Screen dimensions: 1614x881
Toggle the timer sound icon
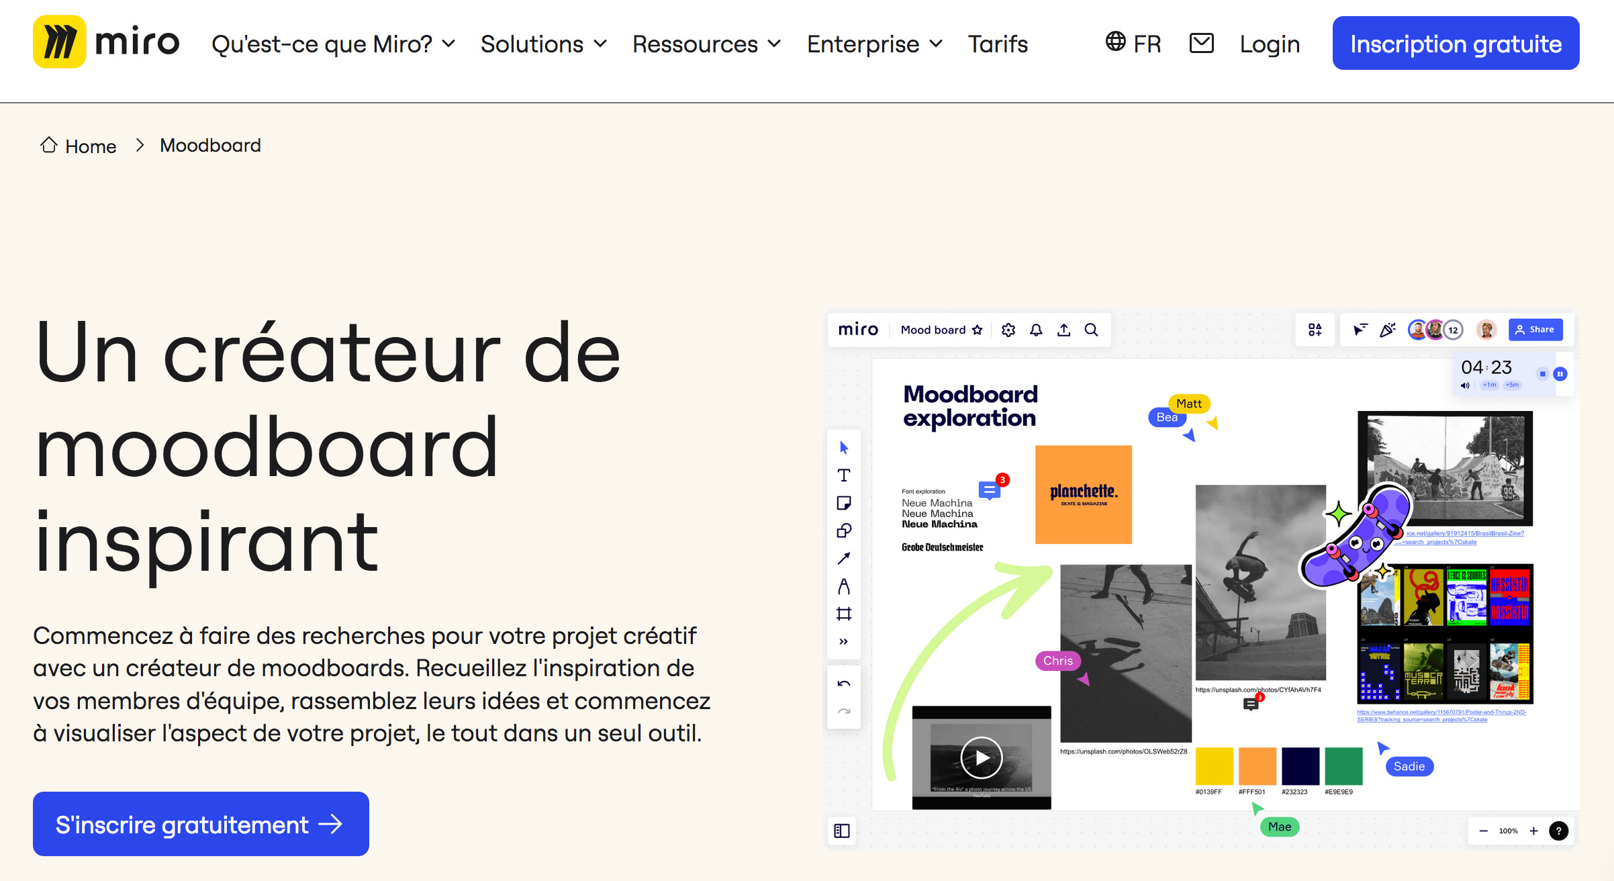coord(1464,385)
